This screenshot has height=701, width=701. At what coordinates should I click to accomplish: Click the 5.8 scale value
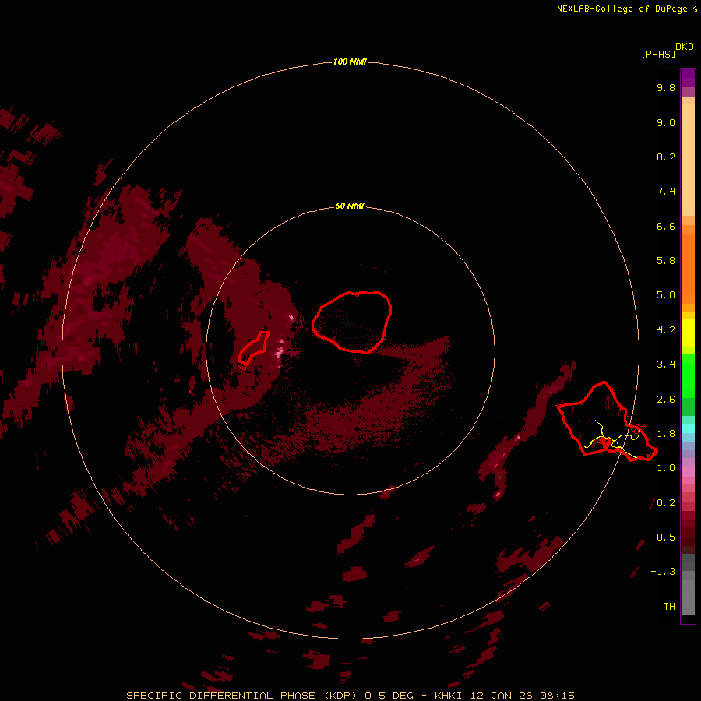coord(666,261)
